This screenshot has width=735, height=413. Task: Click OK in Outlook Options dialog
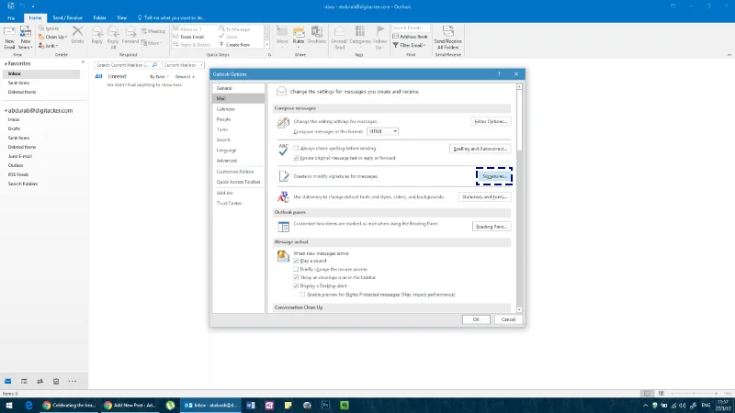476,319
